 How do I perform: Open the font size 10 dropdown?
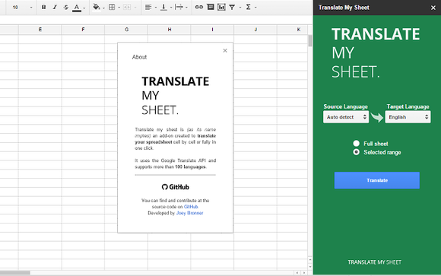[x=22, y=8]
